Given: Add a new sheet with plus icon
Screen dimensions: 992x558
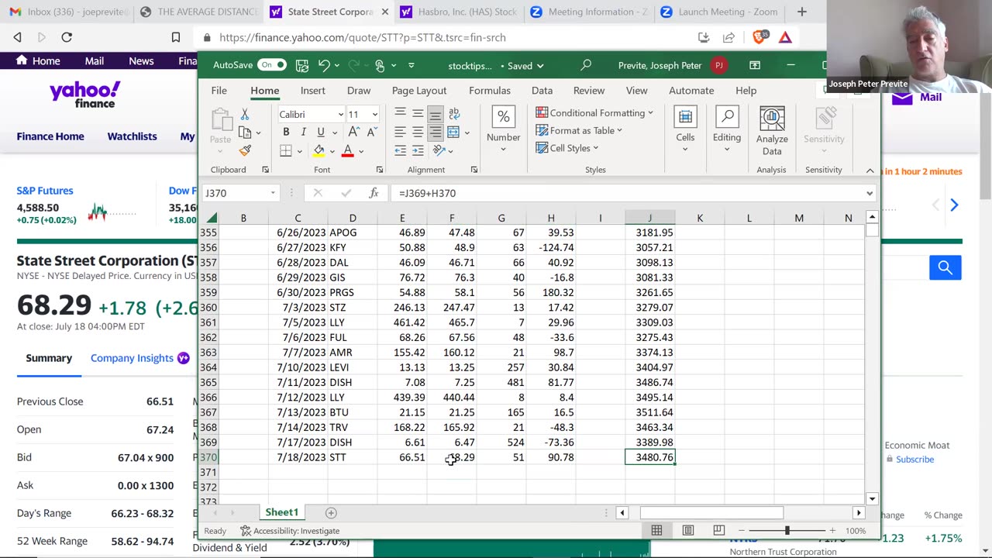Looking at the screenshot, I should coord(331,512).
